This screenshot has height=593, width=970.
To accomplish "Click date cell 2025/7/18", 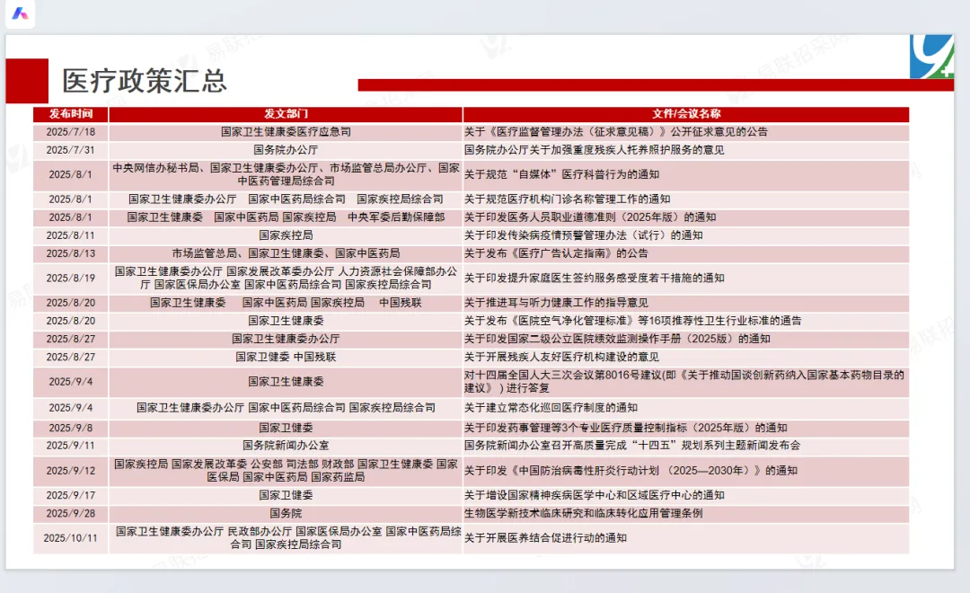I will [x=71, y=132].
